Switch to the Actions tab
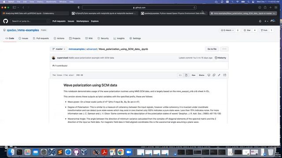 59,38
